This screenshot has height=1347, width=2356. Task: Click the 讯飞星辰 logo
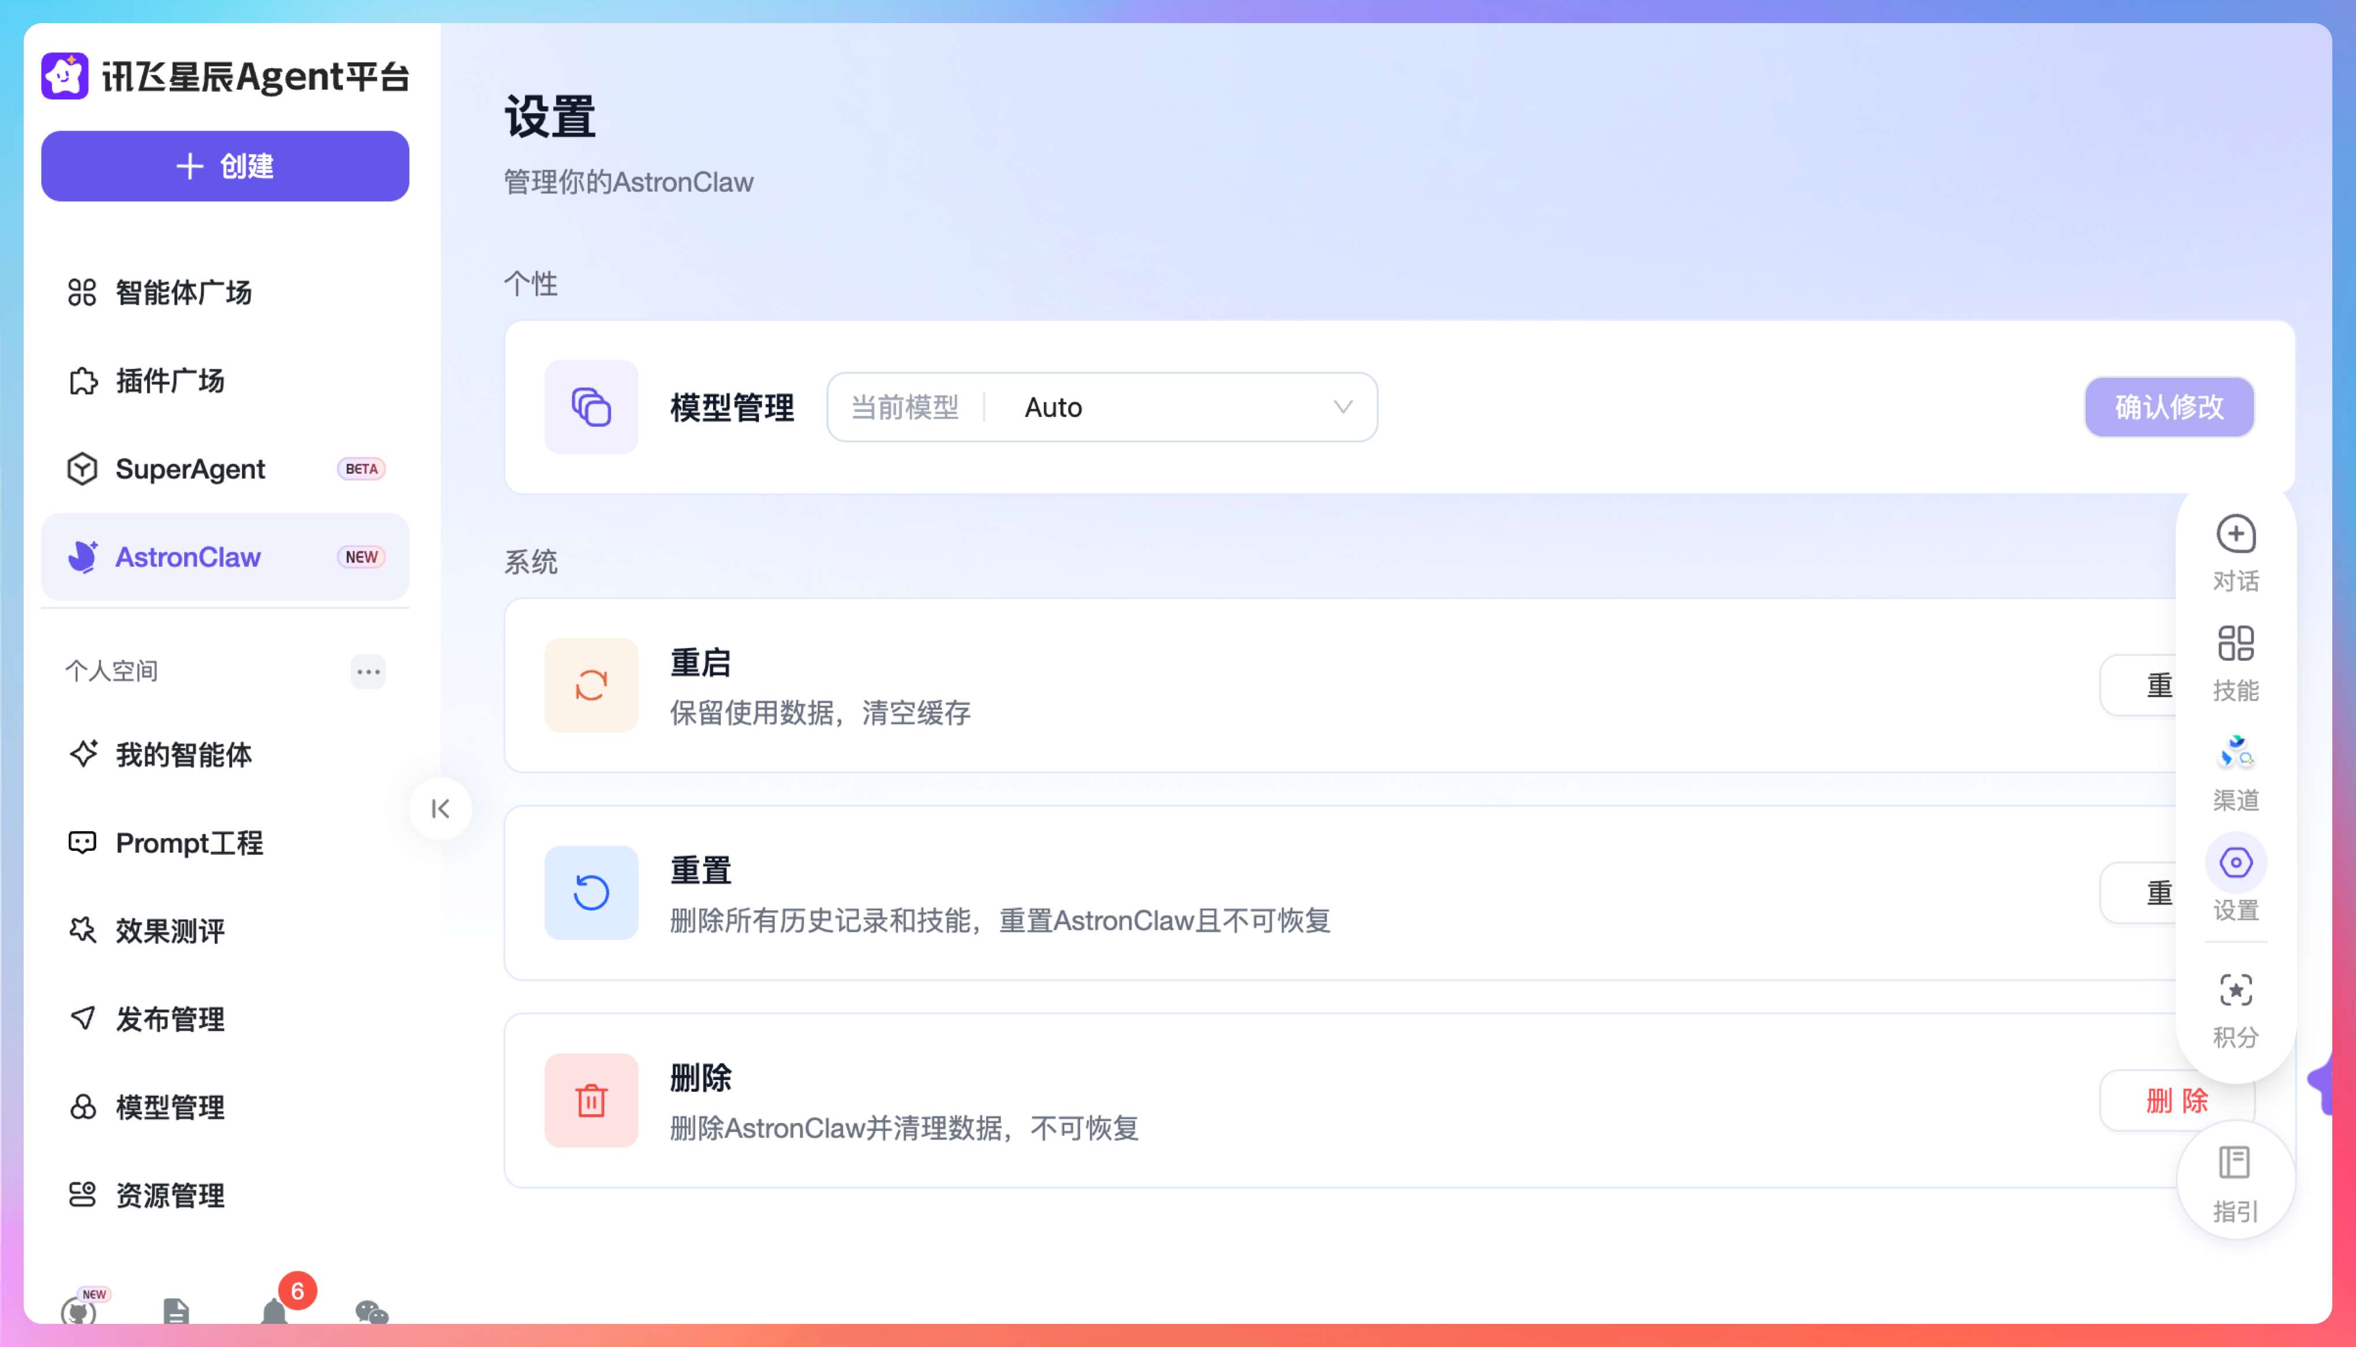(x=65, y=76)
